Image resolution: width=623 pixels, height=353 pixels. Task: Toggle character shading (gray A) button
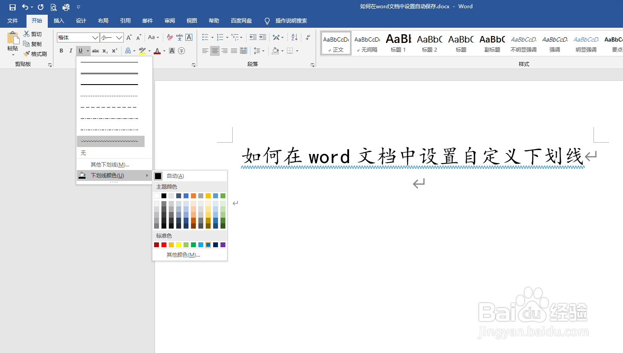172,51
